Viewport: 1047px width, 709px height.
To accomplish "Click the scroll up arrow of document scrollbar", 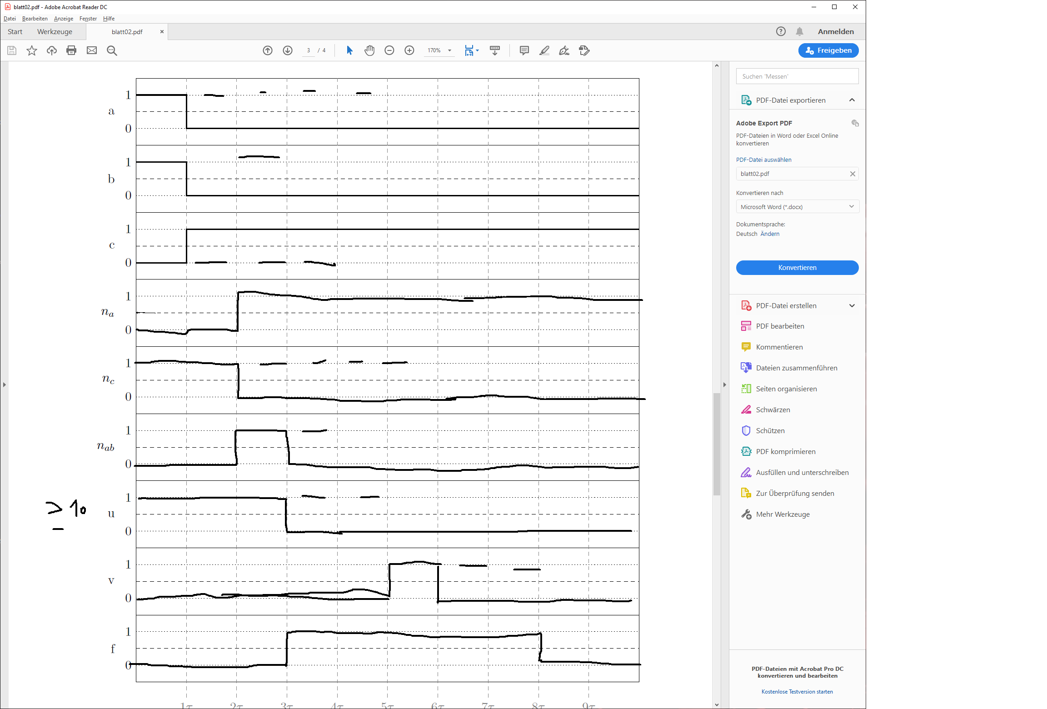I will [x=717, y=65].
